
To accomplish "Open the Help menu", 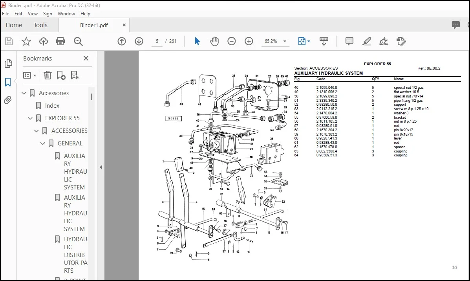I will point(85,13).
